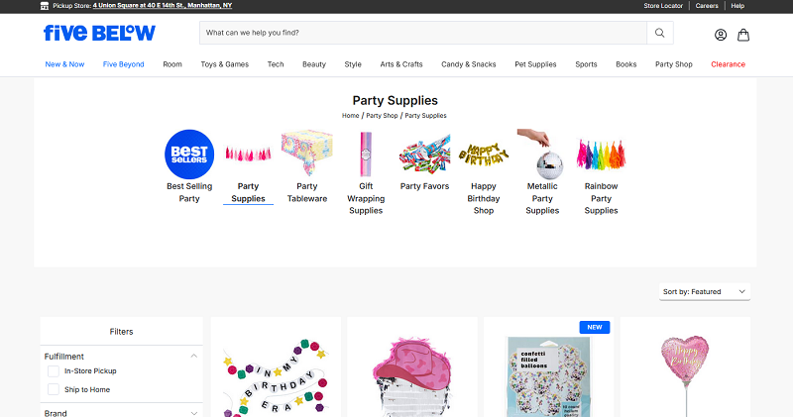Open the account profile icon

pyautogui.click(x=721, y=35)
